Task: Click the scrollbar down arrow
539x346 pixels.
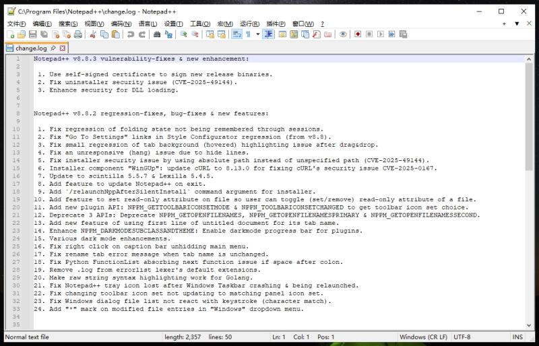Action: coord(529,325)
